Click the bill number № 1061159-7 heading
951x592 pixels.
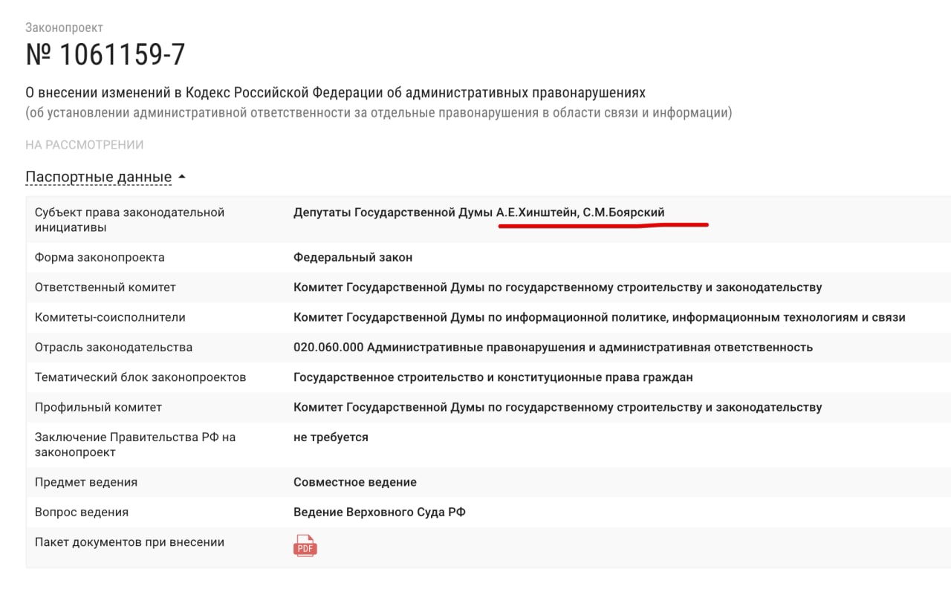point(106,55)
